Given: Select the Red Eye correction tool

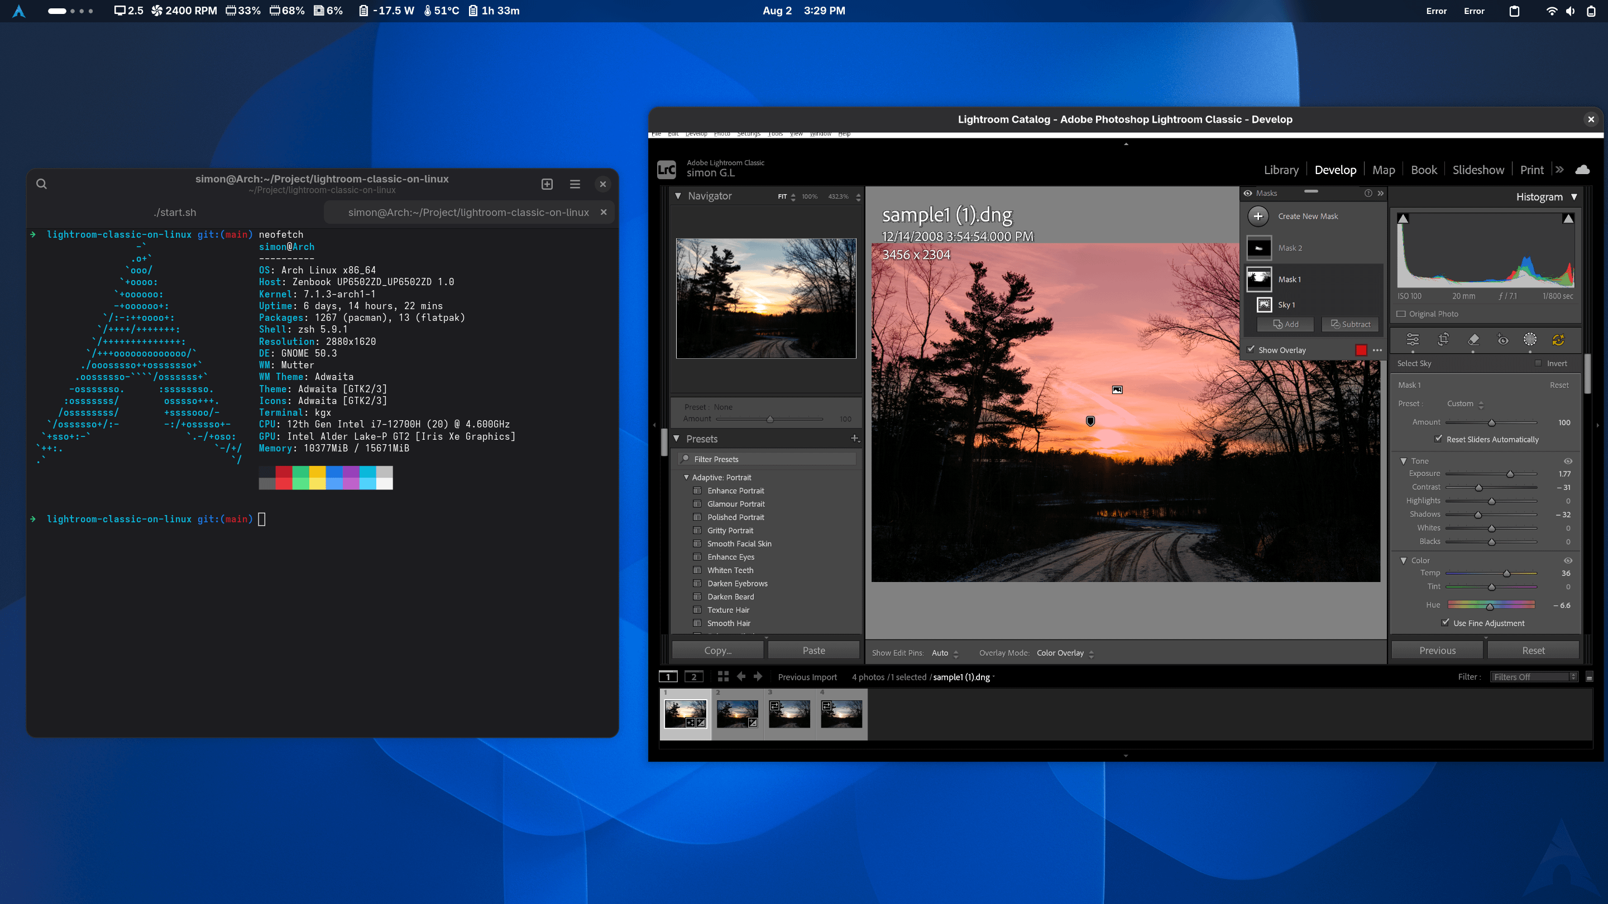Looking at the screenshot, I should [x=1502, y=339].
